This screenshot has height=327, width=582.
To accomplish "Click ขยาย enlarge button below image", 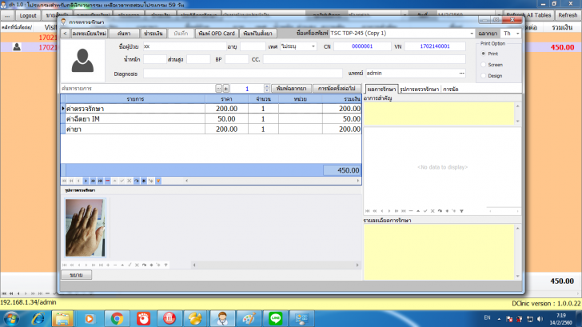I will click(76, 275).
